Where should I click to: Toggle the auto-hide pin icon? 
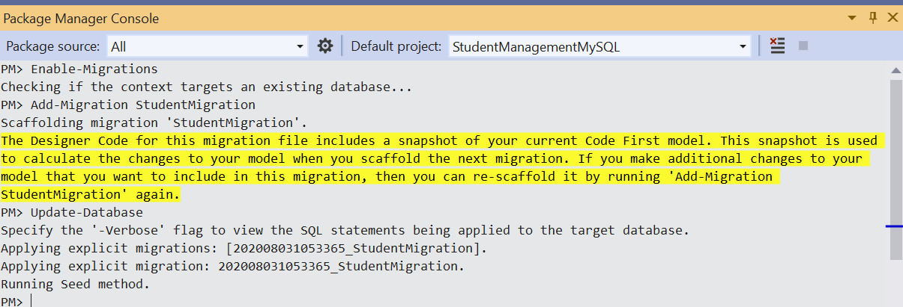click(872, 18)
